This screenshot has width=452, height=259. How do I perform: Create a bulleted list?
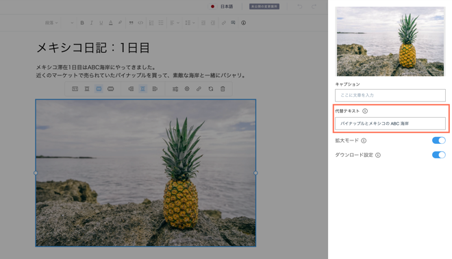pyautogui.click(x=161, y=23)
